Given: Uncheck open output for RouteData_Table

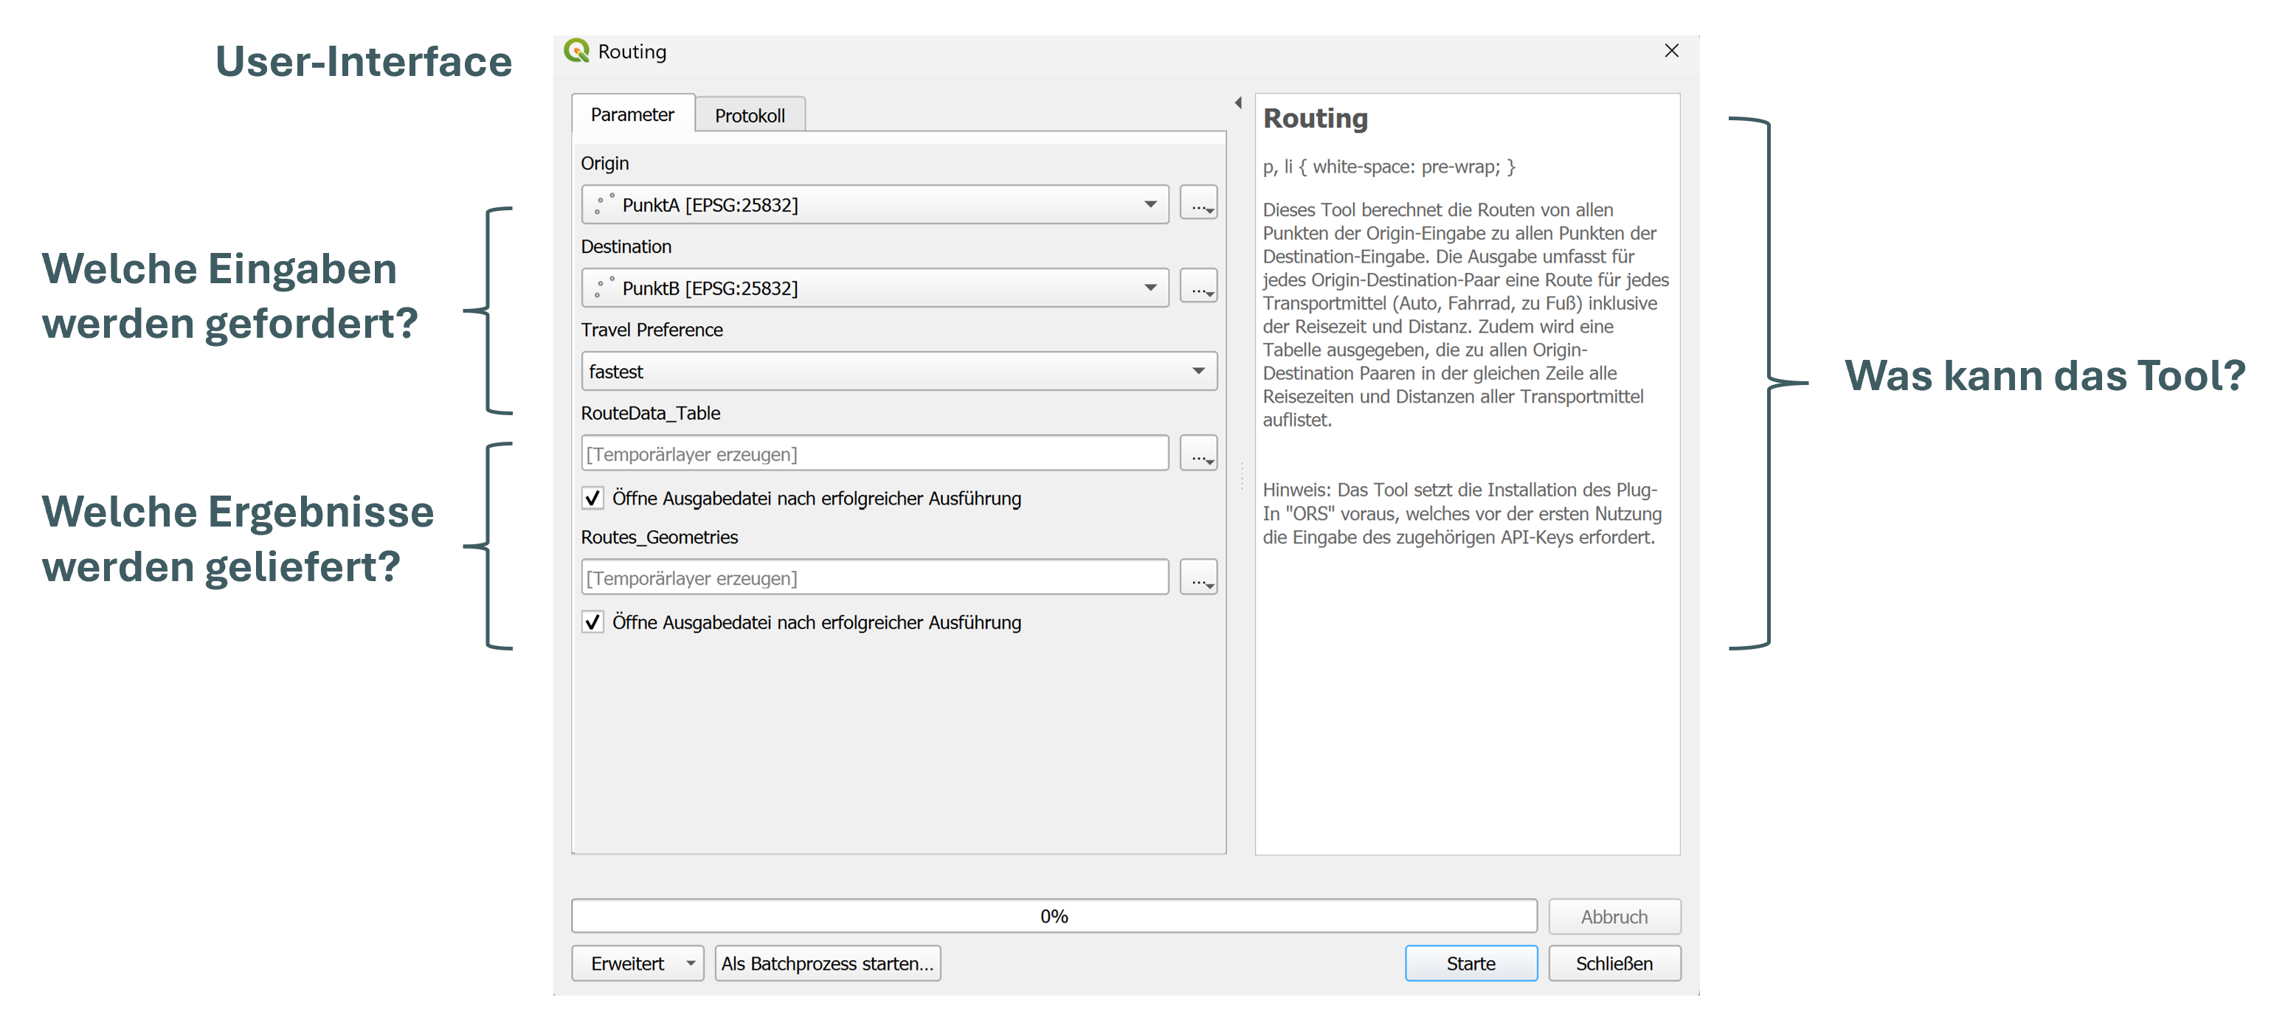Looking at the screenshot, I should click(593, 499).
